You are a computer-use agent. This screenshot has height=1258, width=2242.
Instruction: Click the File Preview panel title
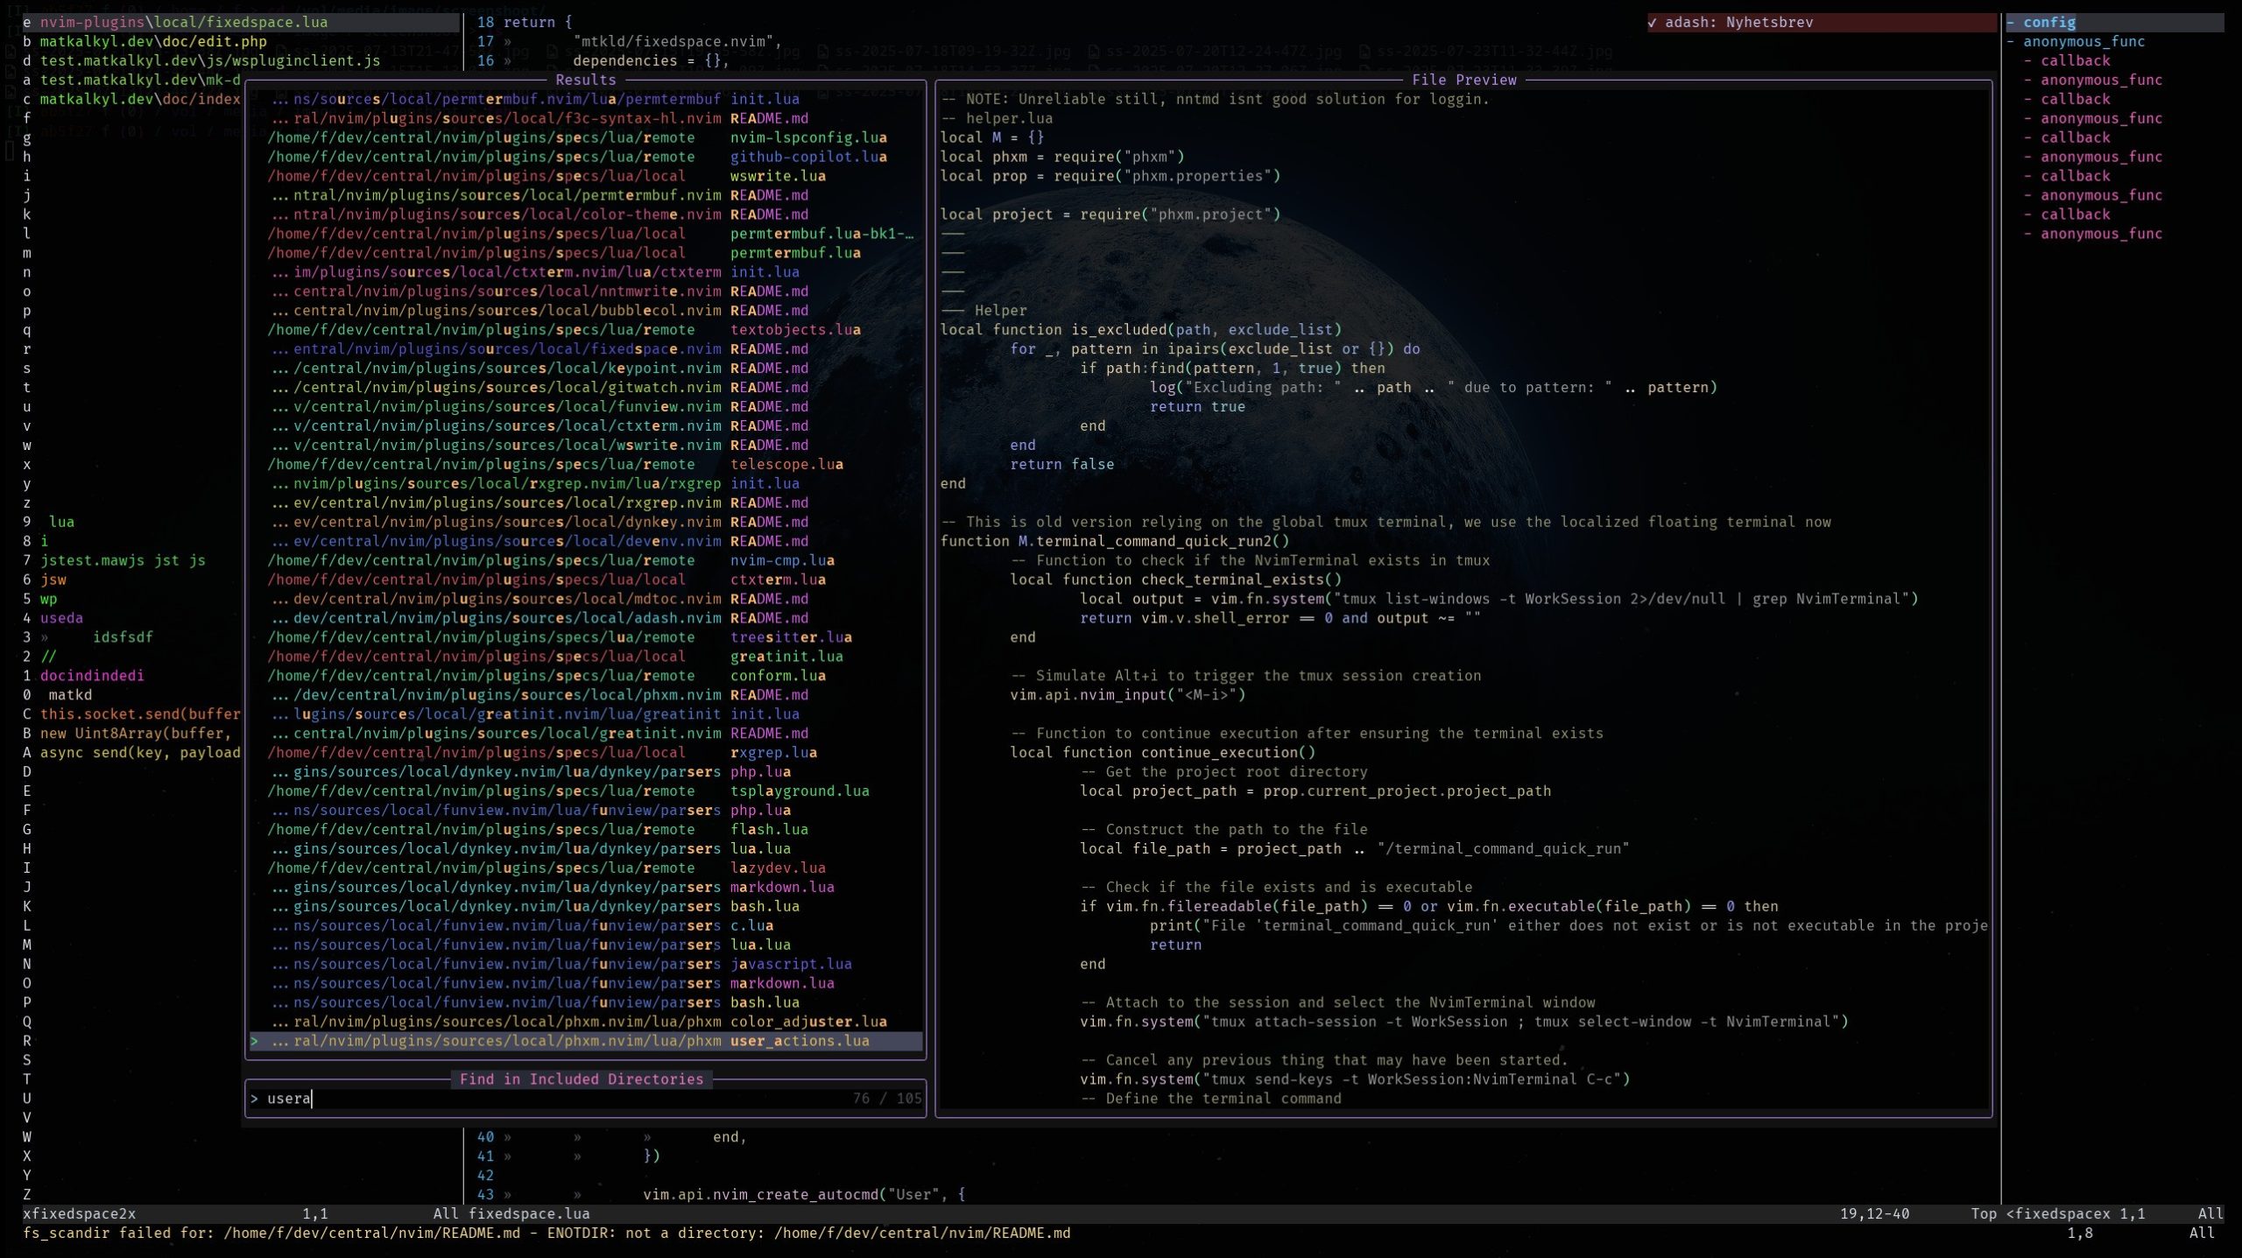(1463, 80)
